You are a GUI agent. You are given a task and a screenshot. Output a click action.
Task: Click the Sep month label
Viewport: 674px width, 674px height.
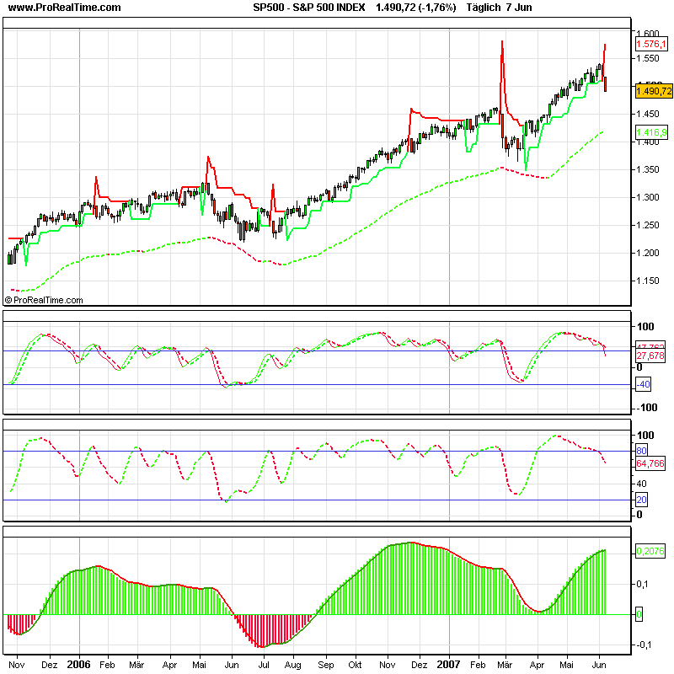pyautogui.click(x=326, y=665)
